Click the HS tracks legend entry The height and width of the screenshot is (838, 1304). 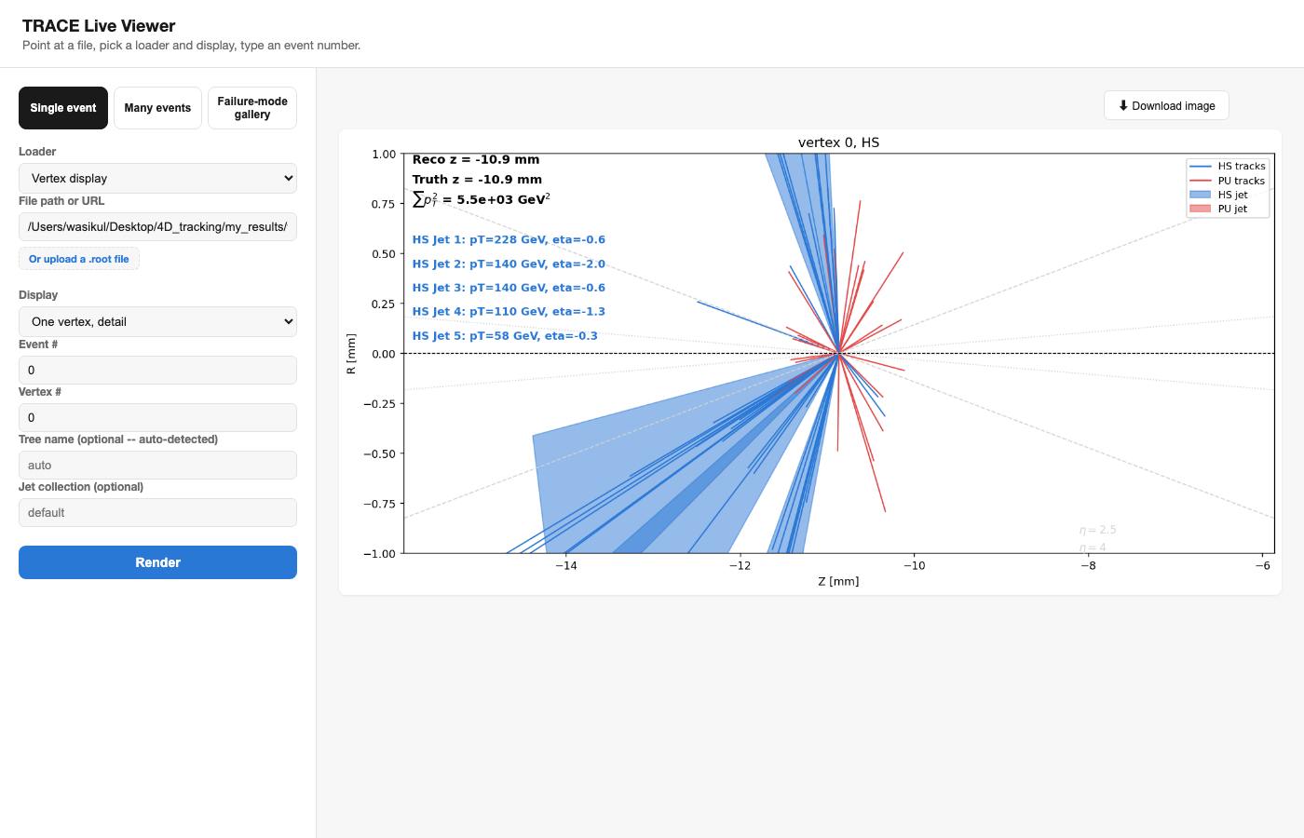[1228, 166]
